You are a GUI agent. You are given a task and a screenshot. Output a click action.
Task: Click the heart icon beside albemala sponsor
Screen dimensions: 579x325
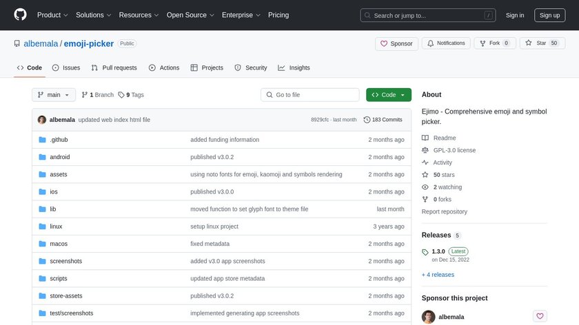point(540,317)
